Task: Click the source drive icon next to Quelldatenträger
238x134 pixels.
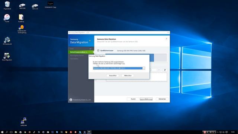Action: pyautogui.click(x=98, y=51)
